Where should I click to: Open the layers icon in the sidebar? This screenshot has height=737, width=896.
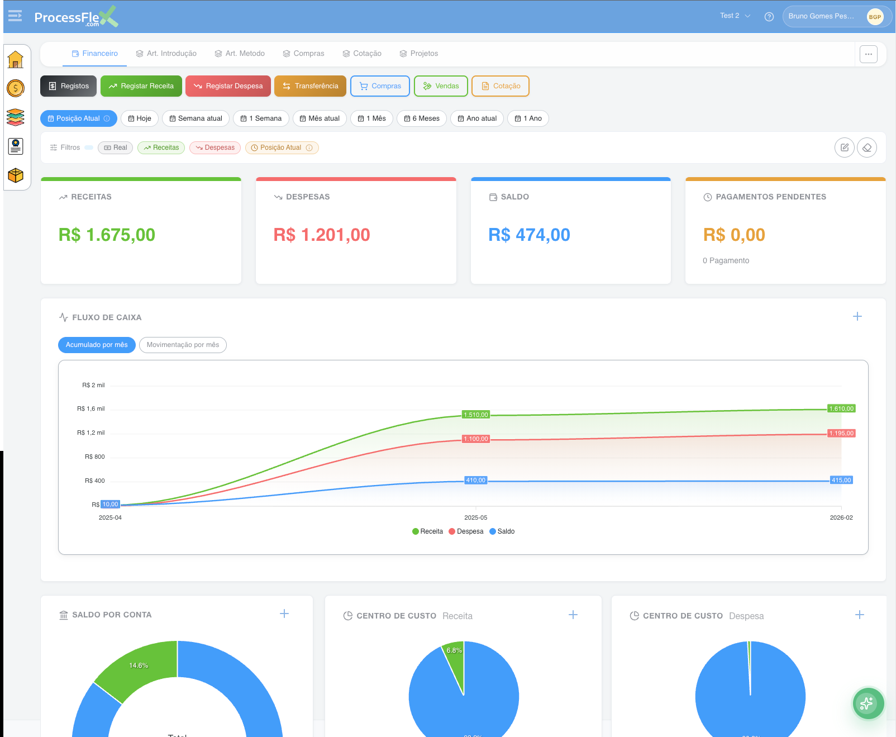point(16,117)
